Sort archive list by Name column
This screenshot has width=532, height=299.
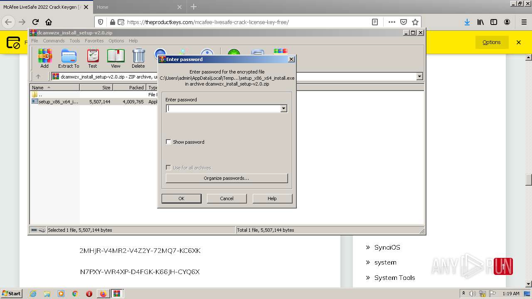[55, 88]
